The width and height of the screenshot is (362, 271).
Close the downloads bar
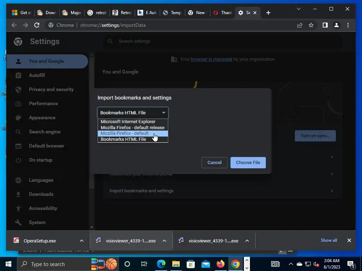[349, 240]
